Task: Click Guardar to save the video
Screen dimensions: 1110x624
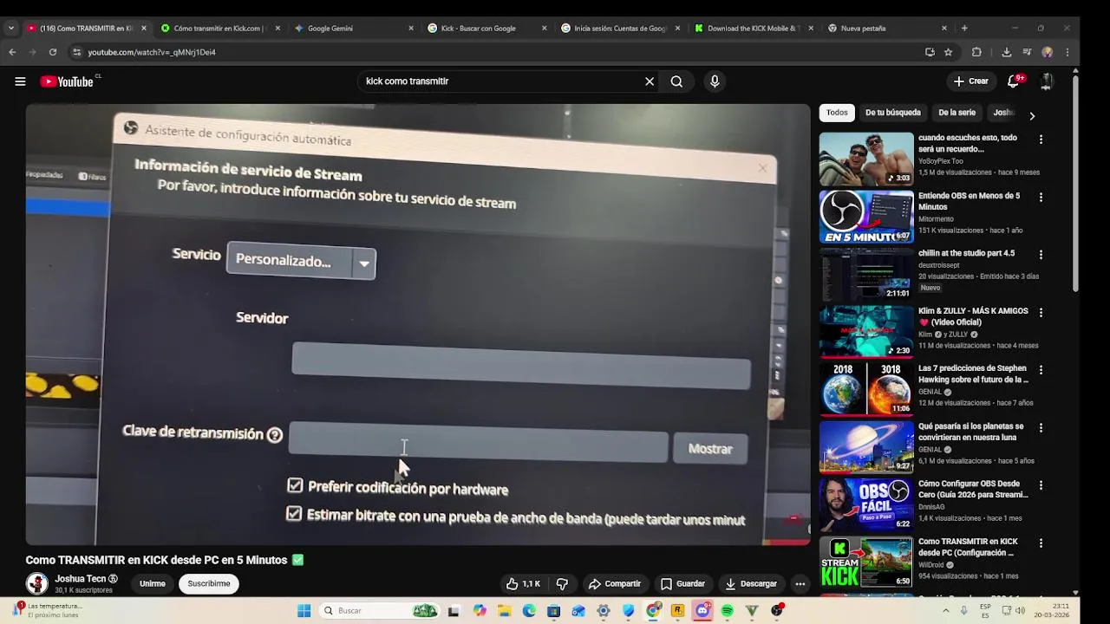Action: point(682,584)
